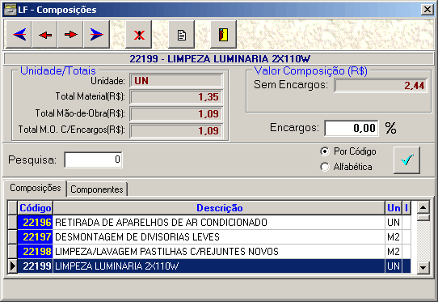Viewport: 438px width, 302px height.
Task: Click the vertical scrollbar thumb
Action: point(423,218)
